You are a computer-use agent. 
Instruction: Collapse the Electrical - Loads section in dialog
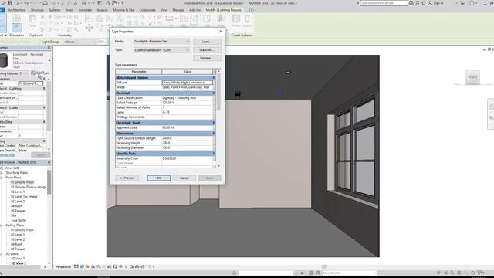pyautogui.click(x=213, y=123)
